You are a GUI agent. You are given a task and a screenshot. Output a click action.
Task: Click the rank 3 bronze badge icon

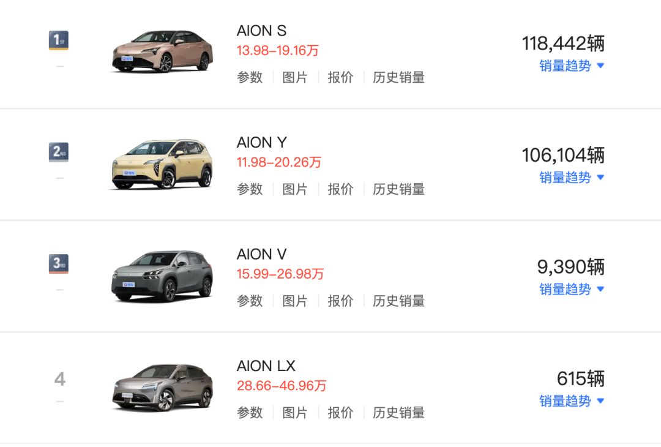tap(59, 265)
